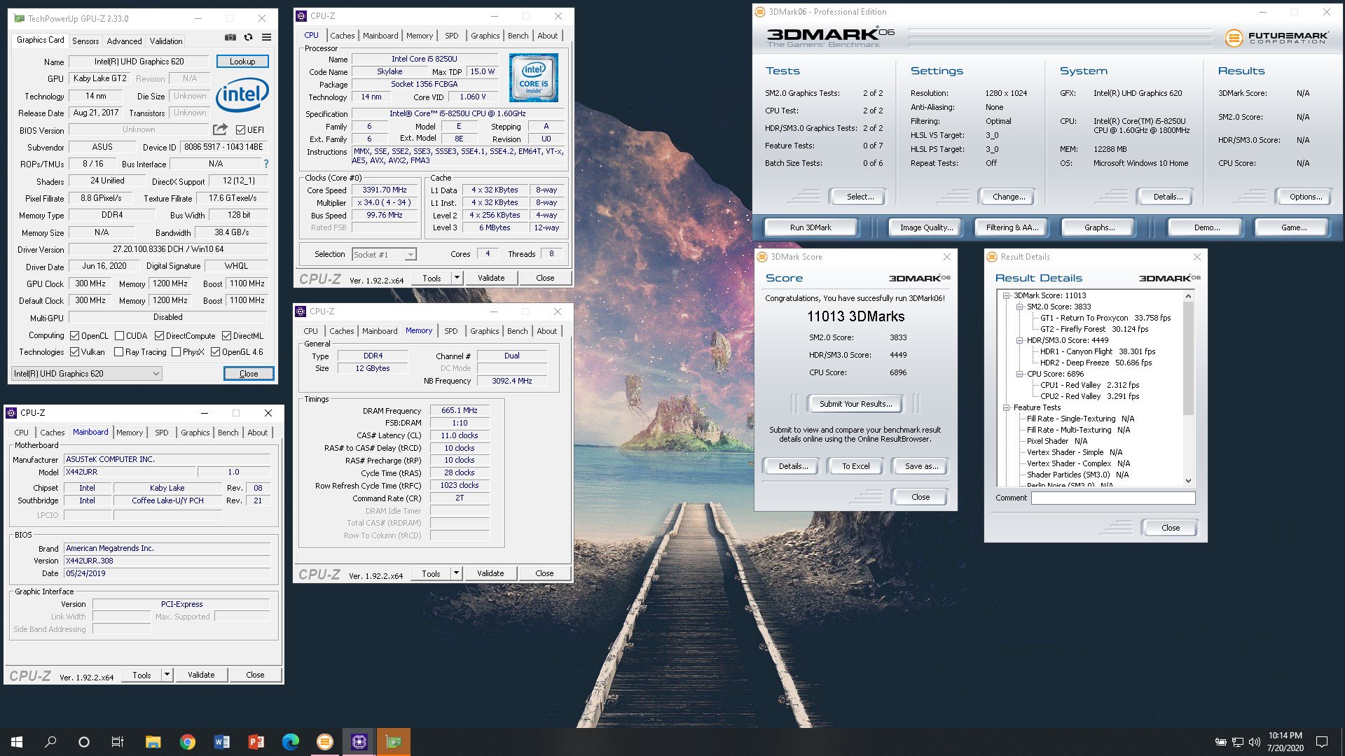Click the Futuremark Corporation logo
The height and width of the screenshot is (756, 1345).
point(1276,38)
